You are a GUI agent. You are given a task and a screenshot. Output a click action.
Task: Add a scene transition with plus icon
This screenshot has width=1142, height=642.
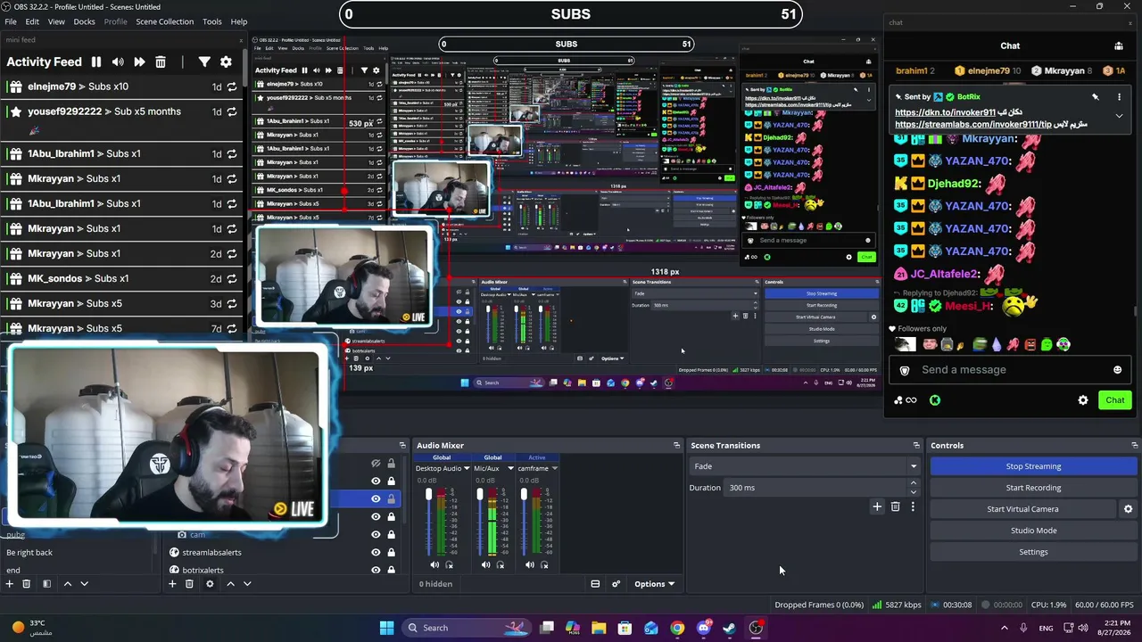(877, 506)
